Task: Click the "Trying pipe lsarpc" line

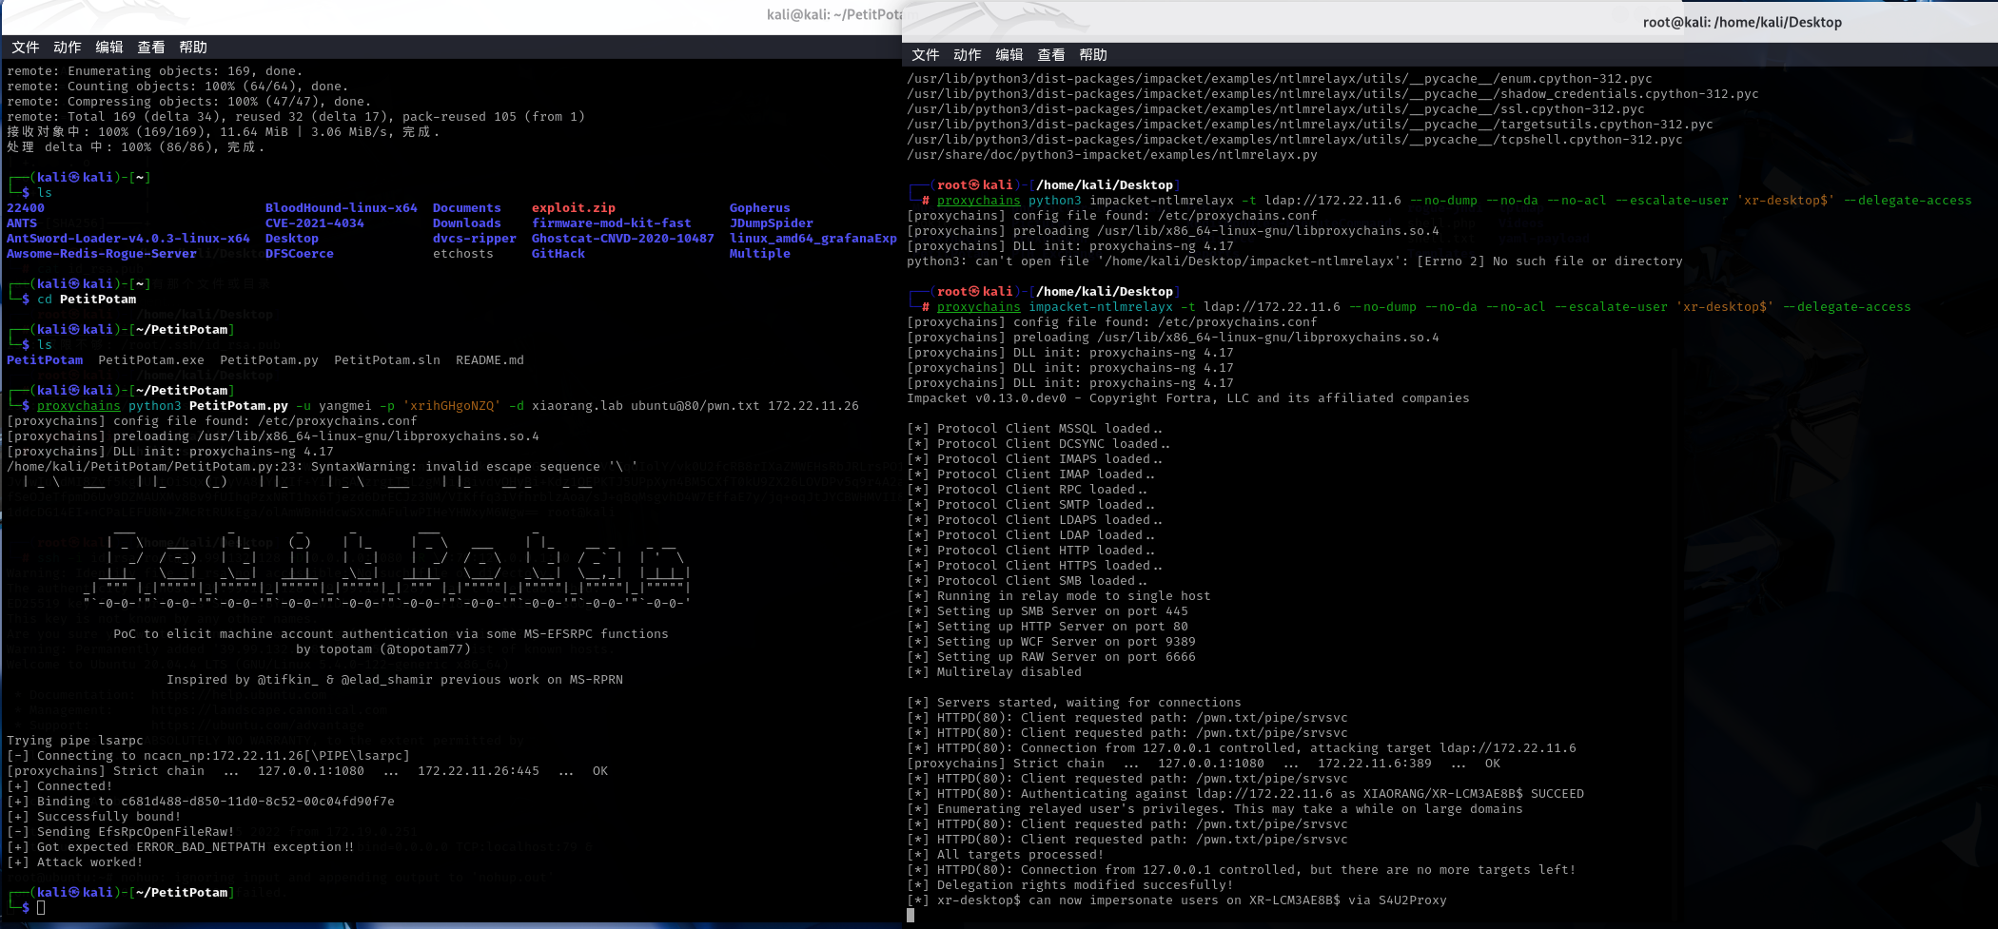Action: [x=75, y=741]
